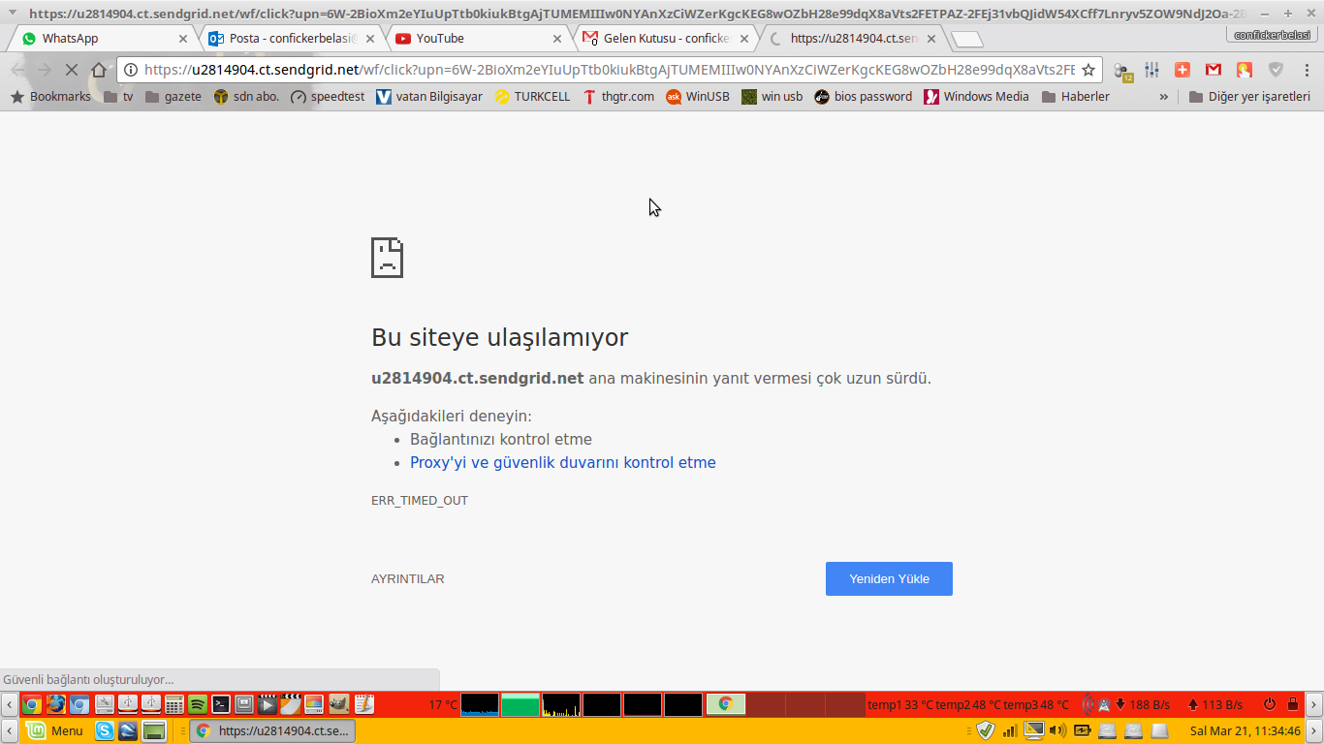
Task: Star this page with the bookmark icon
Action: 1088,70
